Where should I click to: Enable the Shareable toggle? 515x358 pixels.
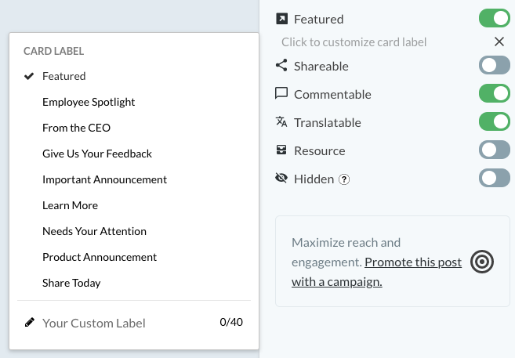(x=495, y=65)
